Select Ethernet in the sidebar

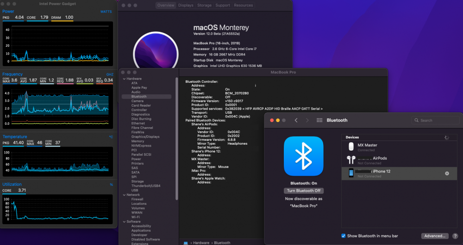pyautogui.click(x=138, y=123)
